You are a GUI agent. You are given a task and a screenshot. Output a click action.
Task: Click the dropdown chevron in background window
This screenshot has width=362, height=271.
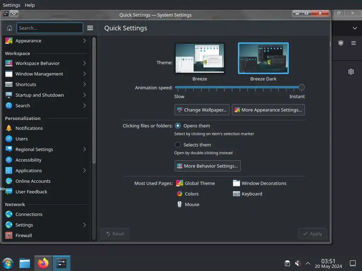click(355, 28)
